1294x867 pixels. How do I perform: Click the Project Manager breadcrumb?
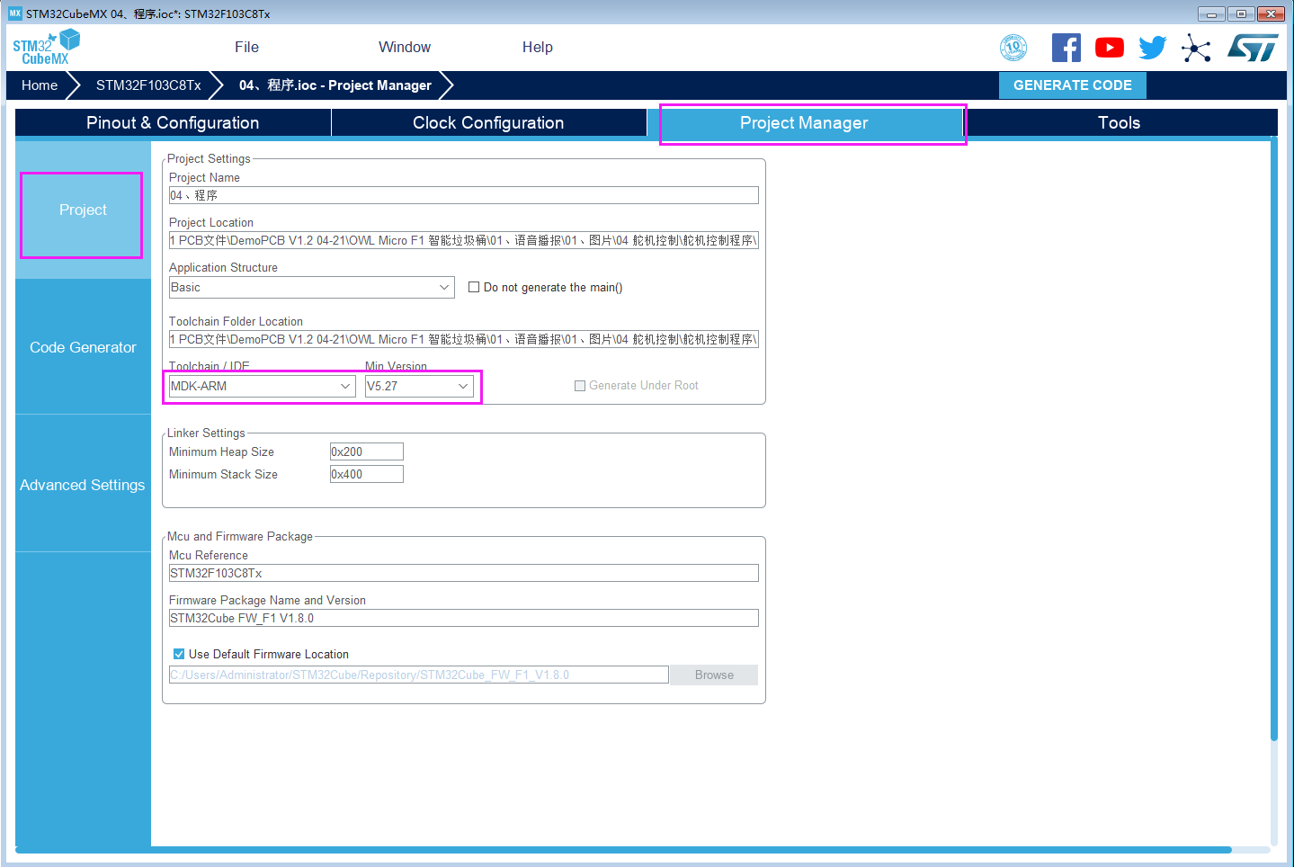tap(335, 85)
